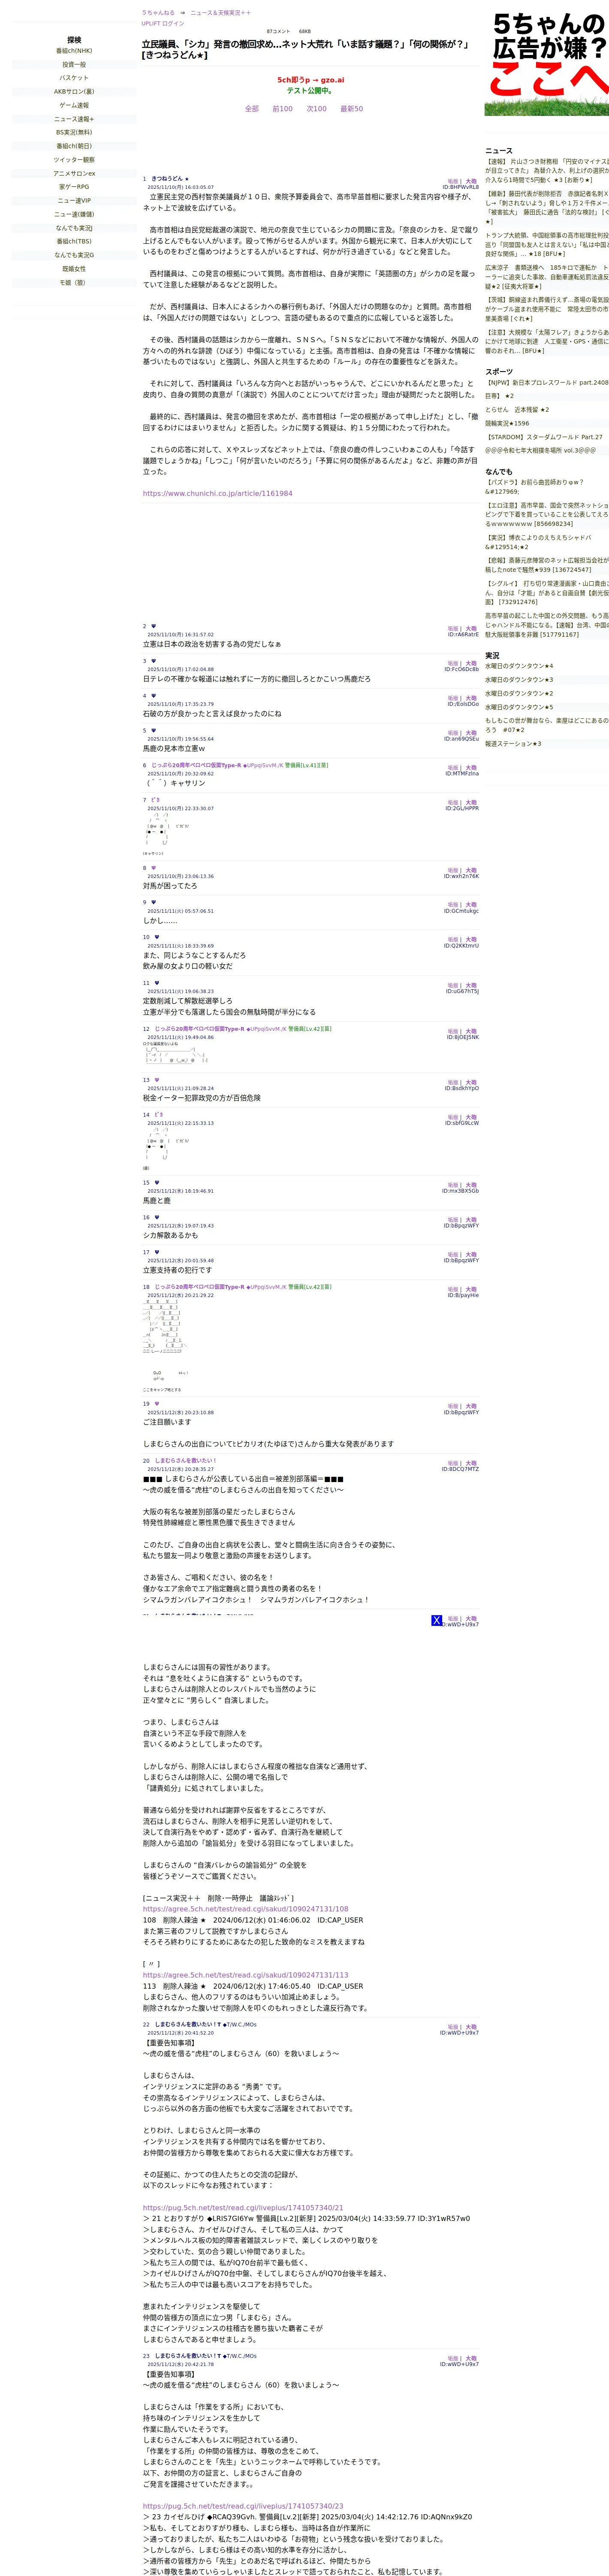Viewport: 609px width, 2576px height.
Task: Select the 前100 navigation link
Action: point(283,109)
